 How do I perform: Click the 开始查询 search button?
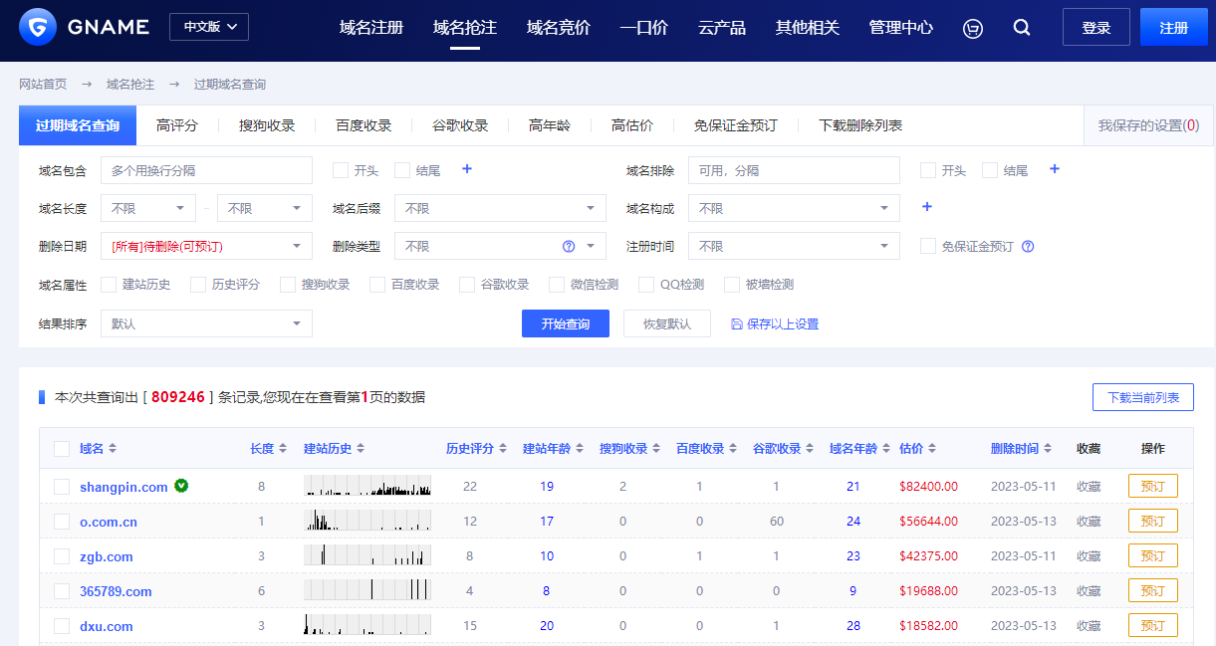565,323
